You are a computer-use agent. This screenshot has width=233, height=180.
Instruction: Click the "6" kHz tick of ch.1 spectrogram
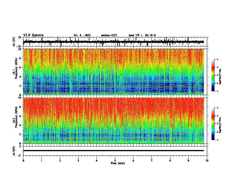[x=20, y=68]
